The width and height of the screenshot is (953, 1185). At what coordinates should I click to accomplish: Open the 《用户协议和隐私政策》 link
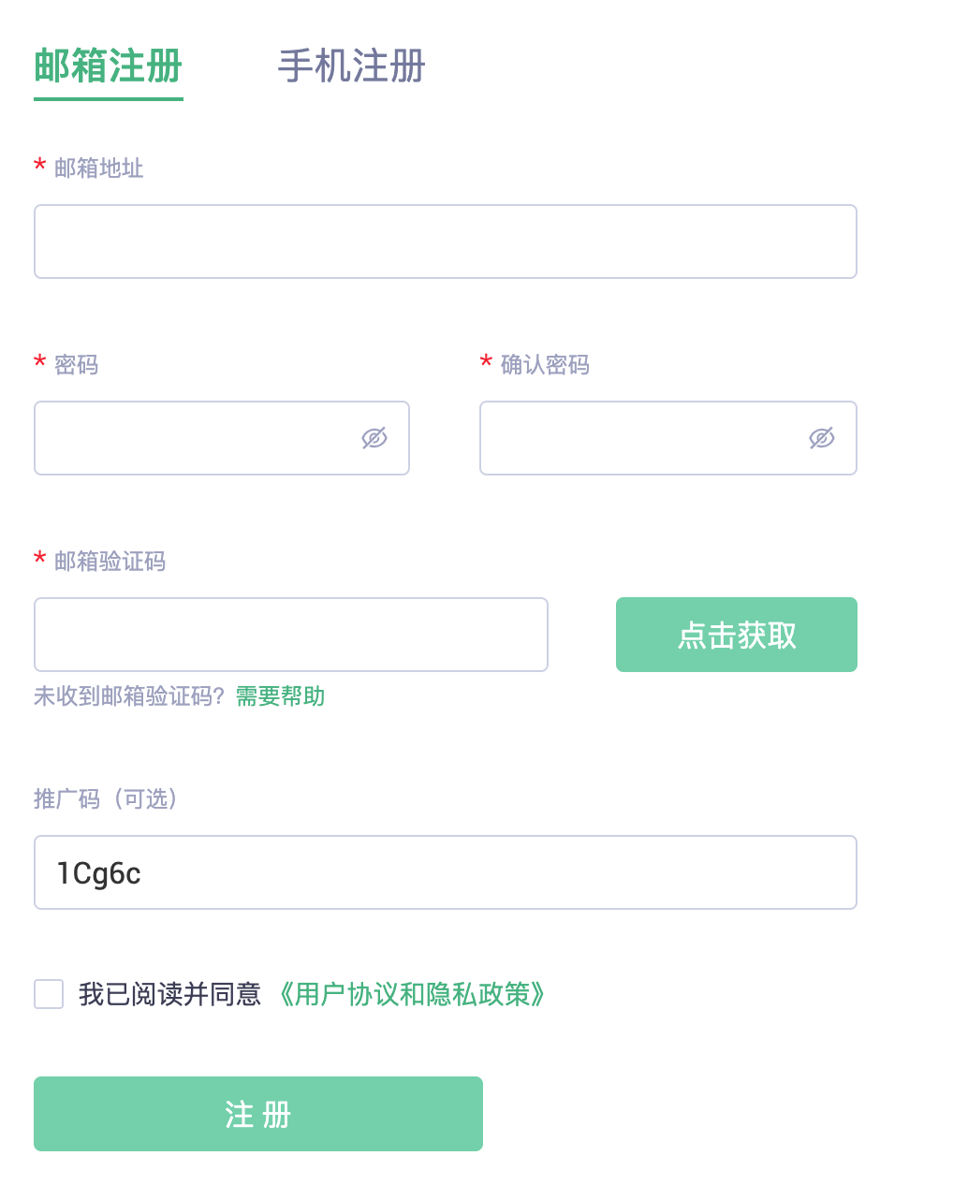point(413,995)
